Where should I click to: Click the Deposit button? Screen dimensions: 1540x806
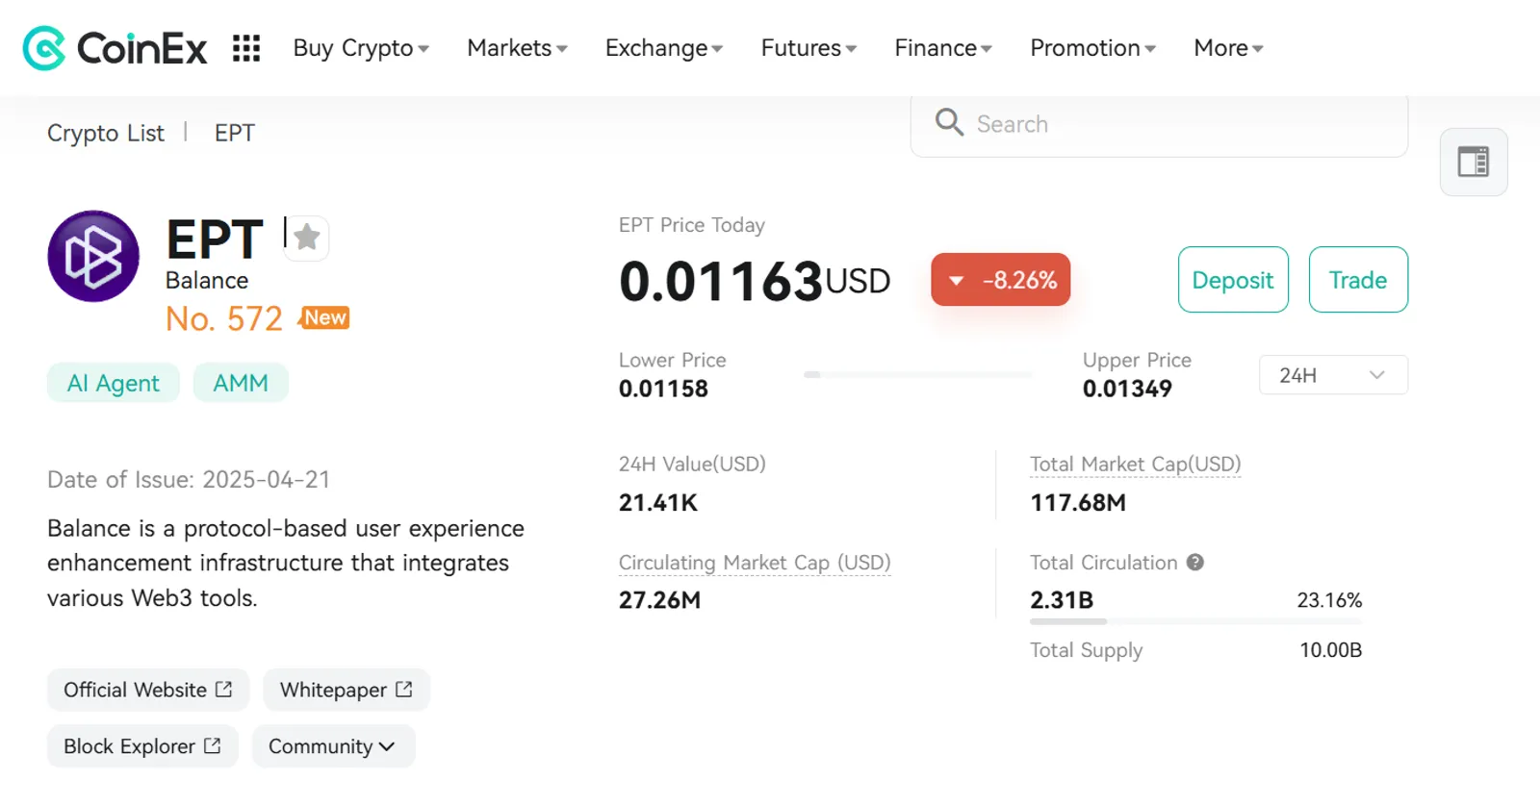click(x=1233, y=280)
